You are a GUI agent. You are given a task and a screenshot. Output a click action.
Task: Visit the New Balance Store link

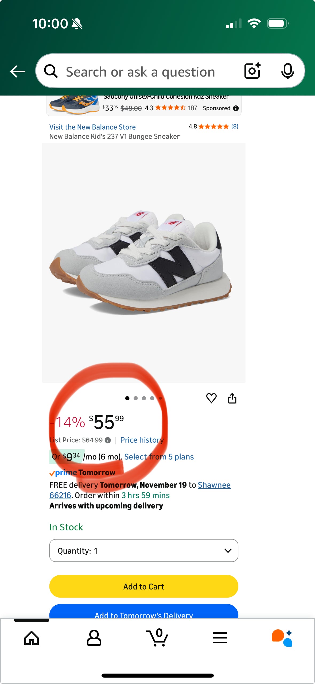(x=92, y=127)
